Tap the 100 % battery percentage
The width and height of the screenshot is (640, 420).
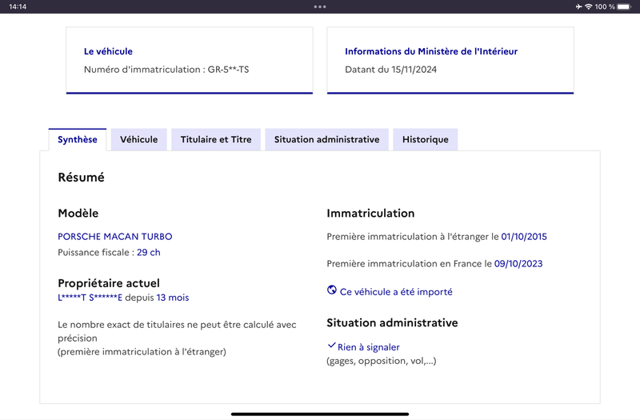(x=605, y=6)
